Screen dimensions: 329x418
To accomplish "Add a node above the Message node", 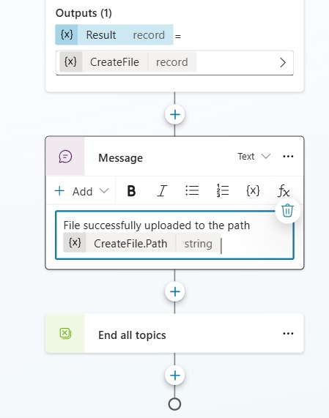I will click(175, 115).
